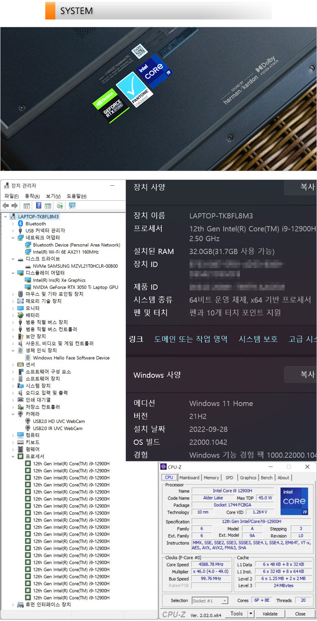
Task: Switch to the Memory tab in CPU-Z
Action: point(211,477)
